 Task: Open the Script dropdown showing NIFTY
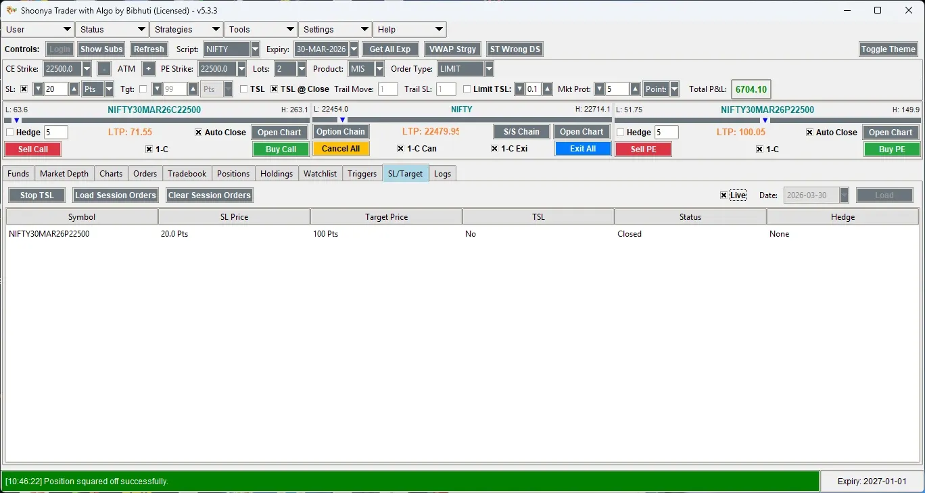(x=255, y=49)
